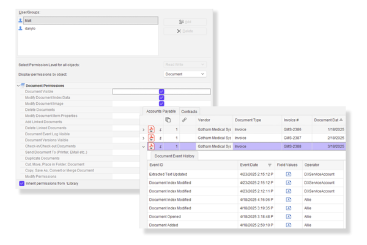Click the Document Permissions group icon

click(23, 85)
